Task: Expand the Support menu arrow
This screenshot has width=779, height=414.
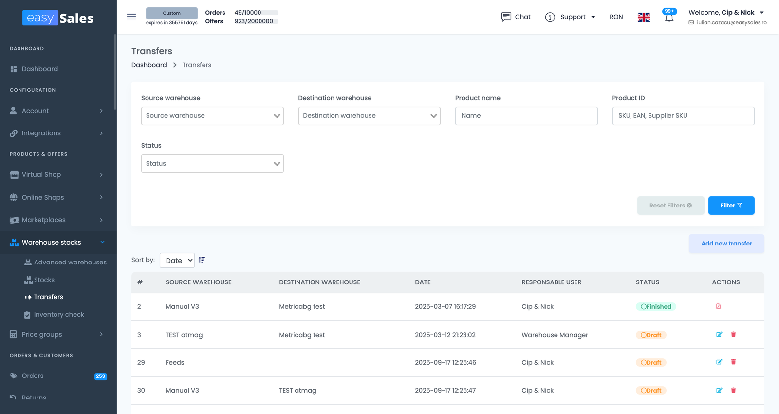Action: [x=593, y=17]
